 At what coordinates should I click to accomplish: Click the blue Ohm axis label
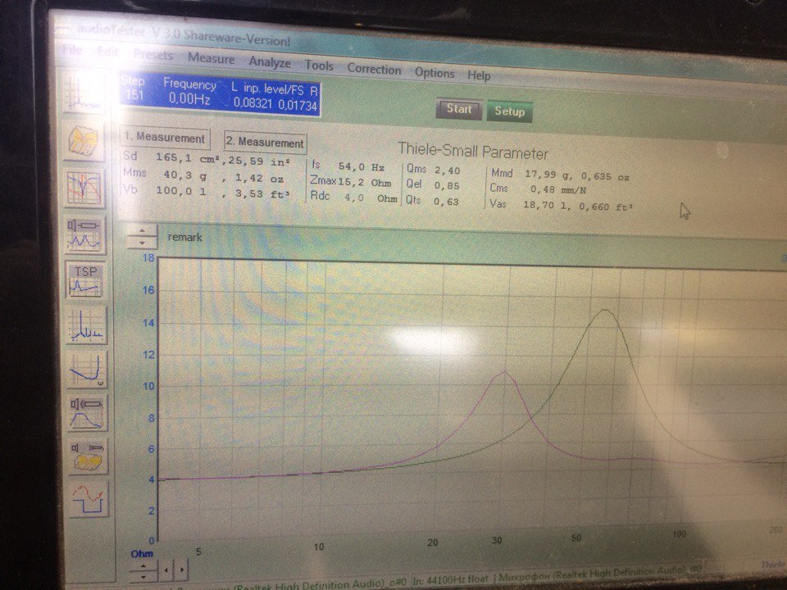[142, 554]
